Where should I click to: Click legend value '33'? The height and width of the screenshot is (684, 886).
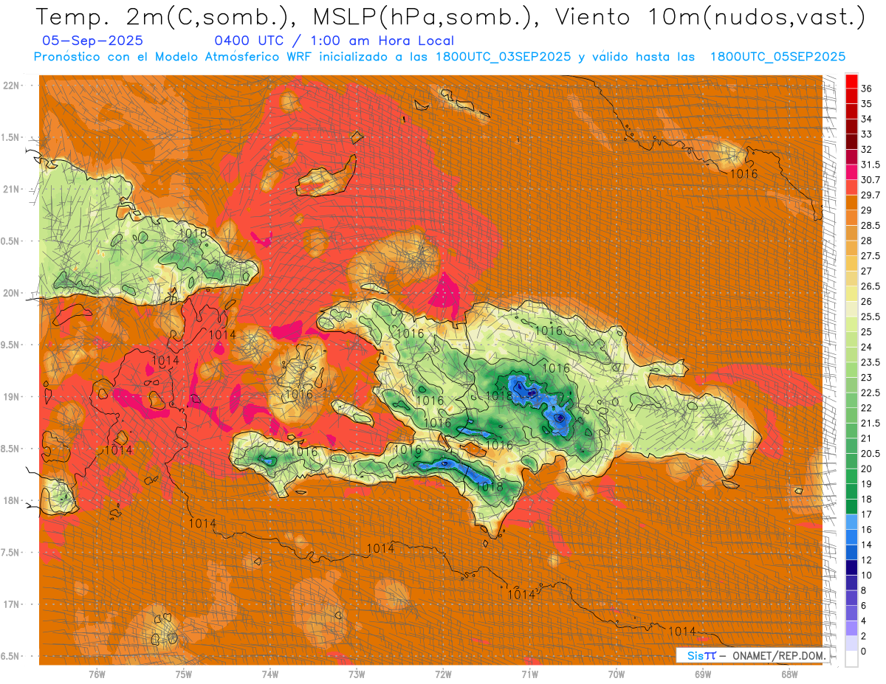point(866,134)
